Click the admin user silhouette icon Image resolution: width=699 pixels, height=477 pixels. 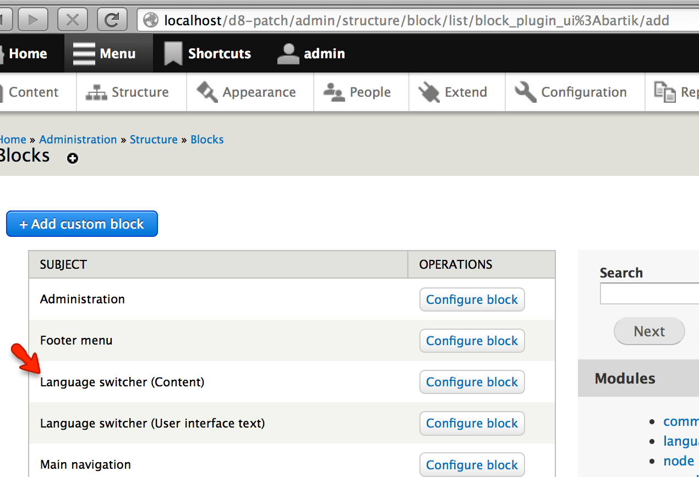[287, 53]
